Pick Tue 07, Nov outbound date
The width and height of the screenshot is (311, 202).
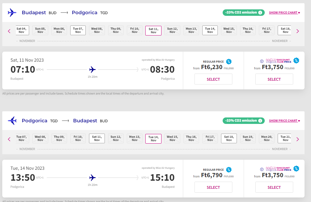click(x=78, y=30)
